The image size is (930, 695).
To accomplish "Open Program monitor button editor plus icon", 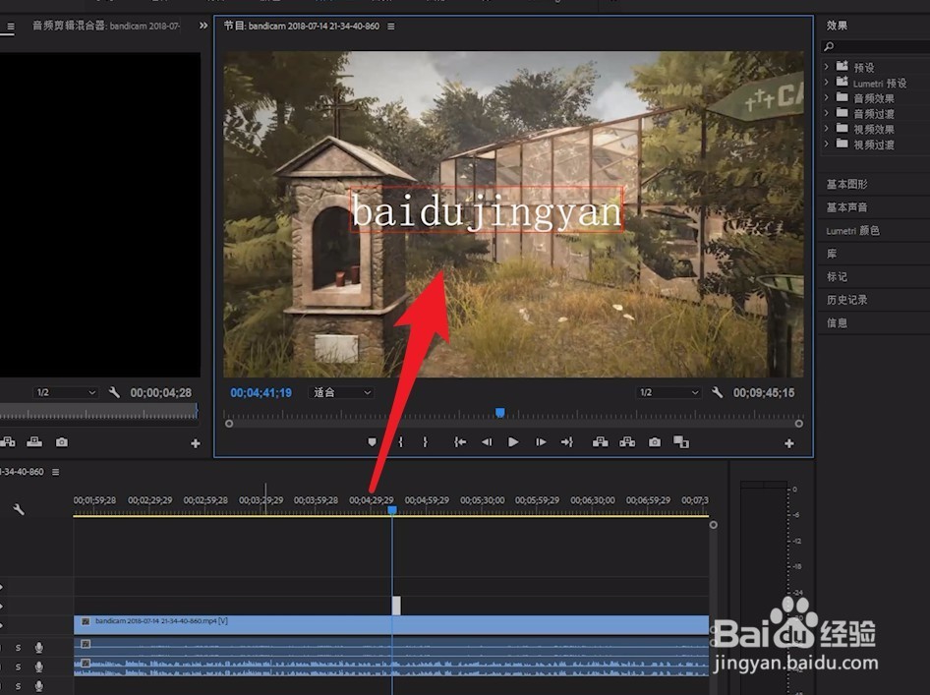I will click(x=789, y=443).
